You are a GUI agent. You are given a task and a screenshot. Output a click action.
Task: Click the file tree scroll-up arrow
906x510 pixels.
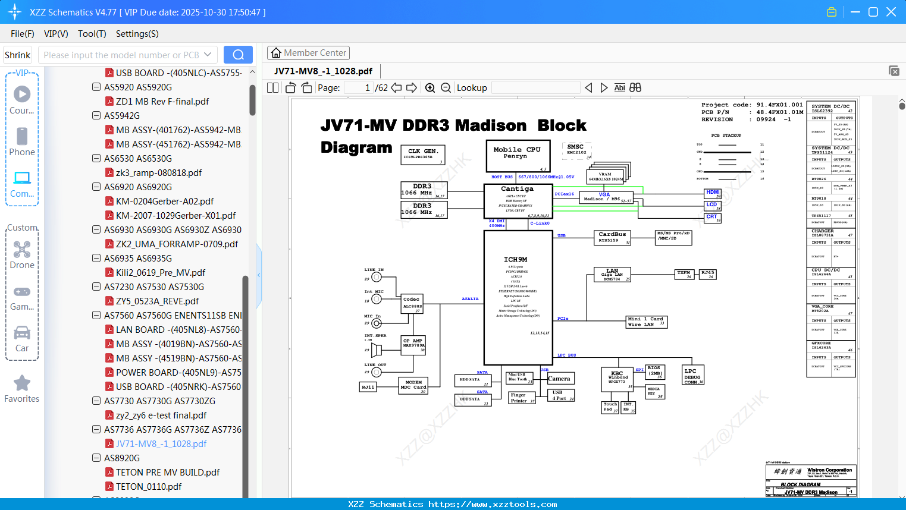point(252,72)
